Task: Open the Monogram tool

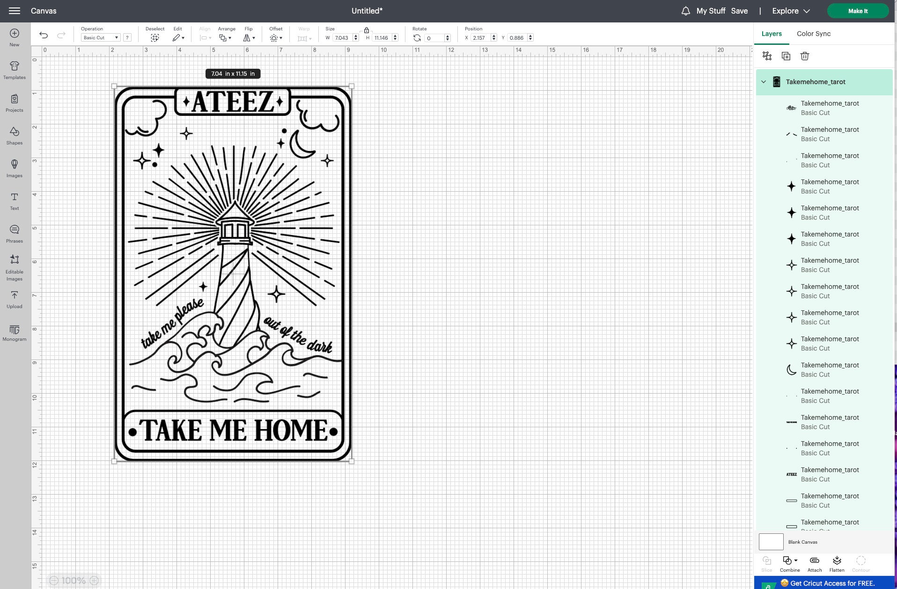Action: (x=15, y=333)
